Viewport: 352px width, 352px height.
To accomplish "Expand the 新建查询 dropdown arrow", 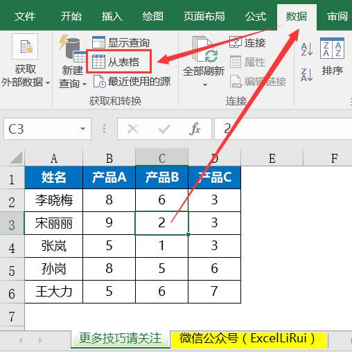I will 85,84.
